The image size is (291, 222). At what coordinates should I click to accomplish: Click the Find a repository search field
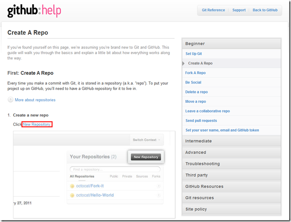(115, 169)
